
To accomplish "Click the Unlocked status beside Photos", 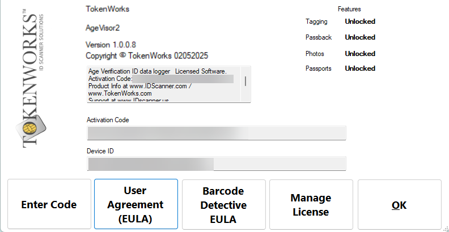I will coord(360,54).
